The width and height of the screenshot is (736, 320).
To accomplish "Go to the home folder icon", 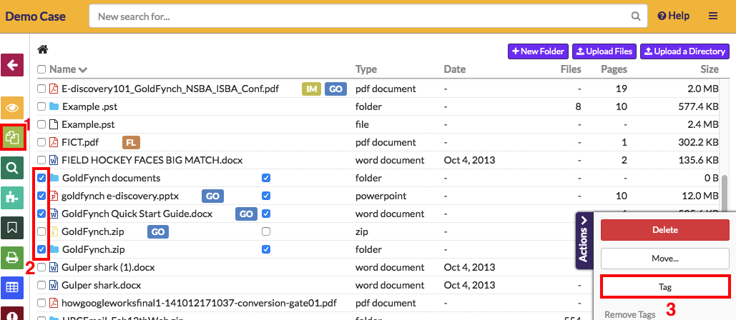I will 43,49.
